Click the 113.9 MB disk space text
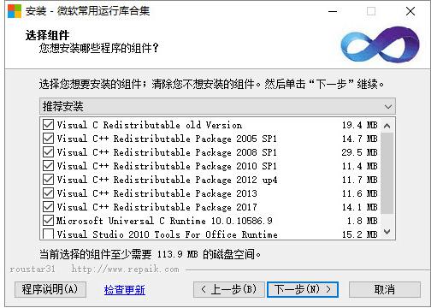This screenshot has width=443, height=308. [177, 254]
